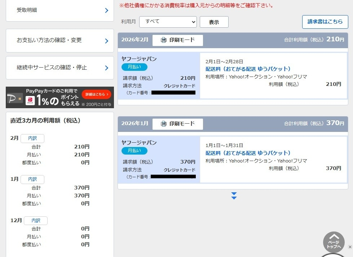Click 印刷モード button for 2026年1月
The width and height of the screenshot is (353, 257).
pos(178,124)
